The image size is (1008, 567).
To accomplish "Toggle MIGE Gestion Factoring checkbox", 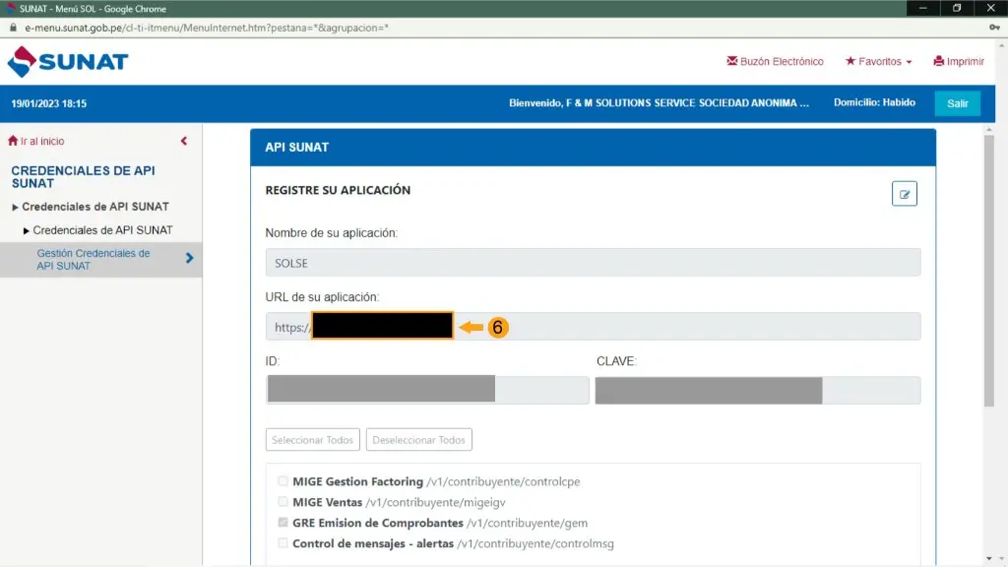I will [283, 480].
